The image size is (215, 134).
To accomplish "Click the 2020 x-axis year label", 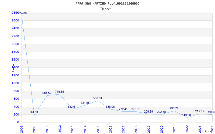I will [162, 129].
